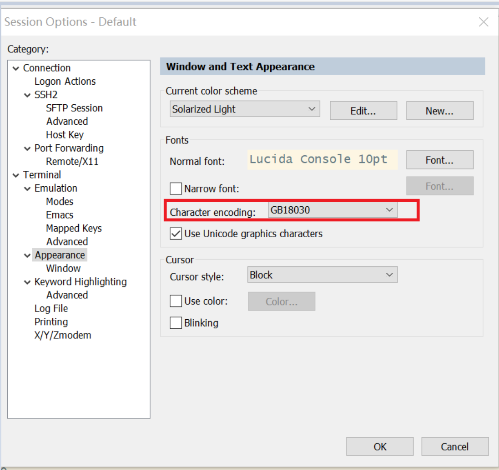Select Advanced under SSH2
This screenshot has width=499, height=470.
tap(67, 122)
